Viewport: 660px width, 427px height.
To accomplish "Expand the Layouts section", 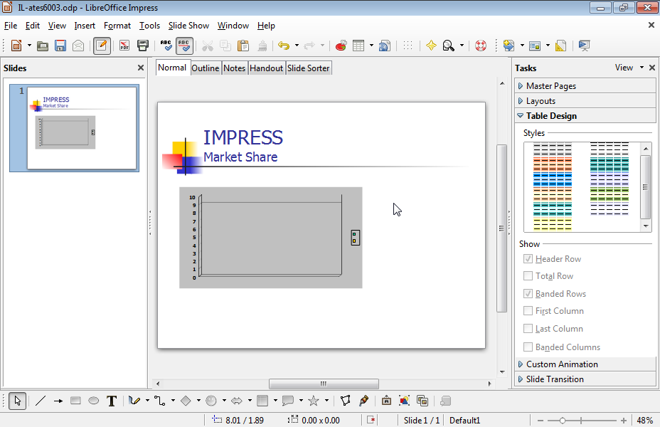I will click(585, 101).
